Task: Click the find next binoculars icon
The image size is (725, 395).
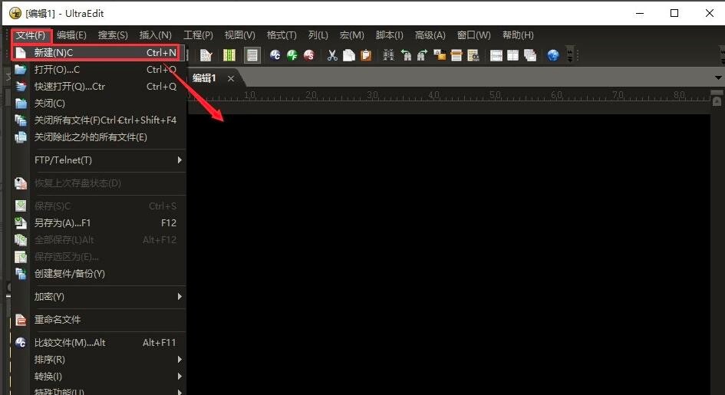Action: (x=422, y=55)
